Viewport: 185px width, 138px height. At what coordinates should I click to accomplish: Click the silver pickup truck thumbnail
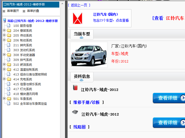[x=85, y=54]
